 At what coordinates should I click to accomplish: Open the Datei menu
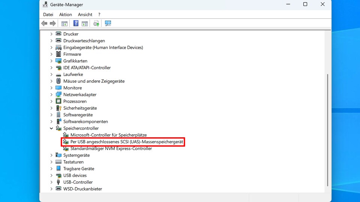[48, 15]
